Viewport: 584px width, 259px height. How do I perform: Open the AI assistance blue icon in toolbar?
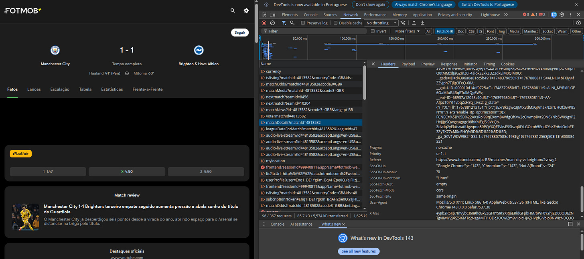pyautogui.click(x=554, y=15)
